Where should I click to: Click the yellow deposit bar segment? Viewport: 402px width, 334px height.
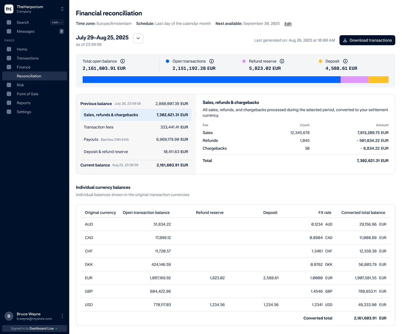[379, 80]
